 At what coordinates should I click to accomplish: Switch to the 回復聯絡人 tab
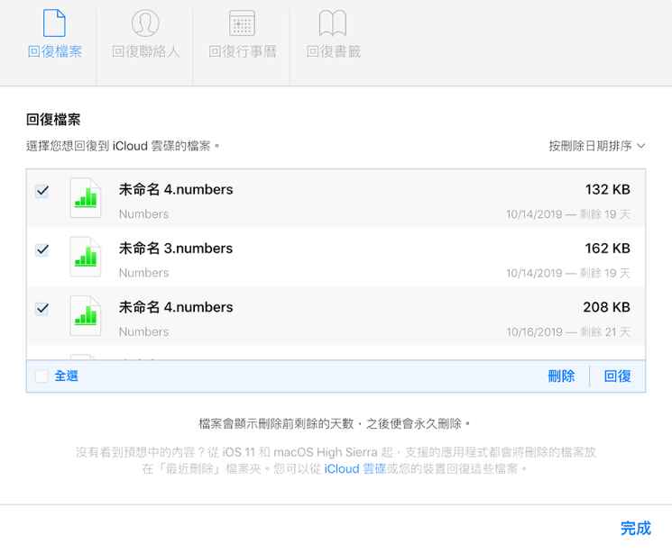point(145,51)
